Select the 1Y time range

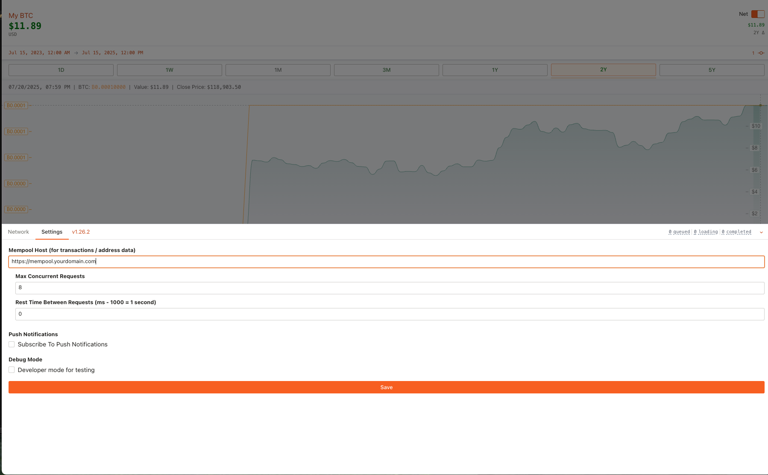(x=495, y=70)
